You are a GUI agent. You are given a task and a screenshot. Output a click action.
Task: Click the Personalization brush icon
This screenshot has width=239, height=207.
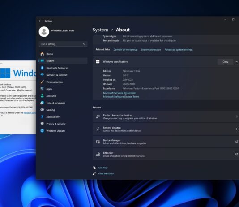42,82
